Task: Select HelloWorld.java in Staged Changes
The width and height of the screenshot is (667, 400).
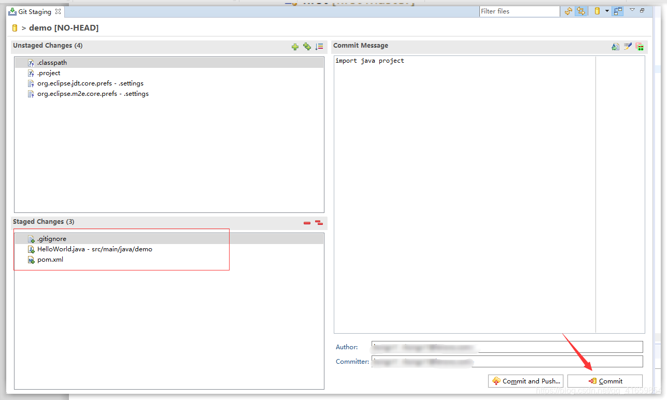Action: pos(169,249)
